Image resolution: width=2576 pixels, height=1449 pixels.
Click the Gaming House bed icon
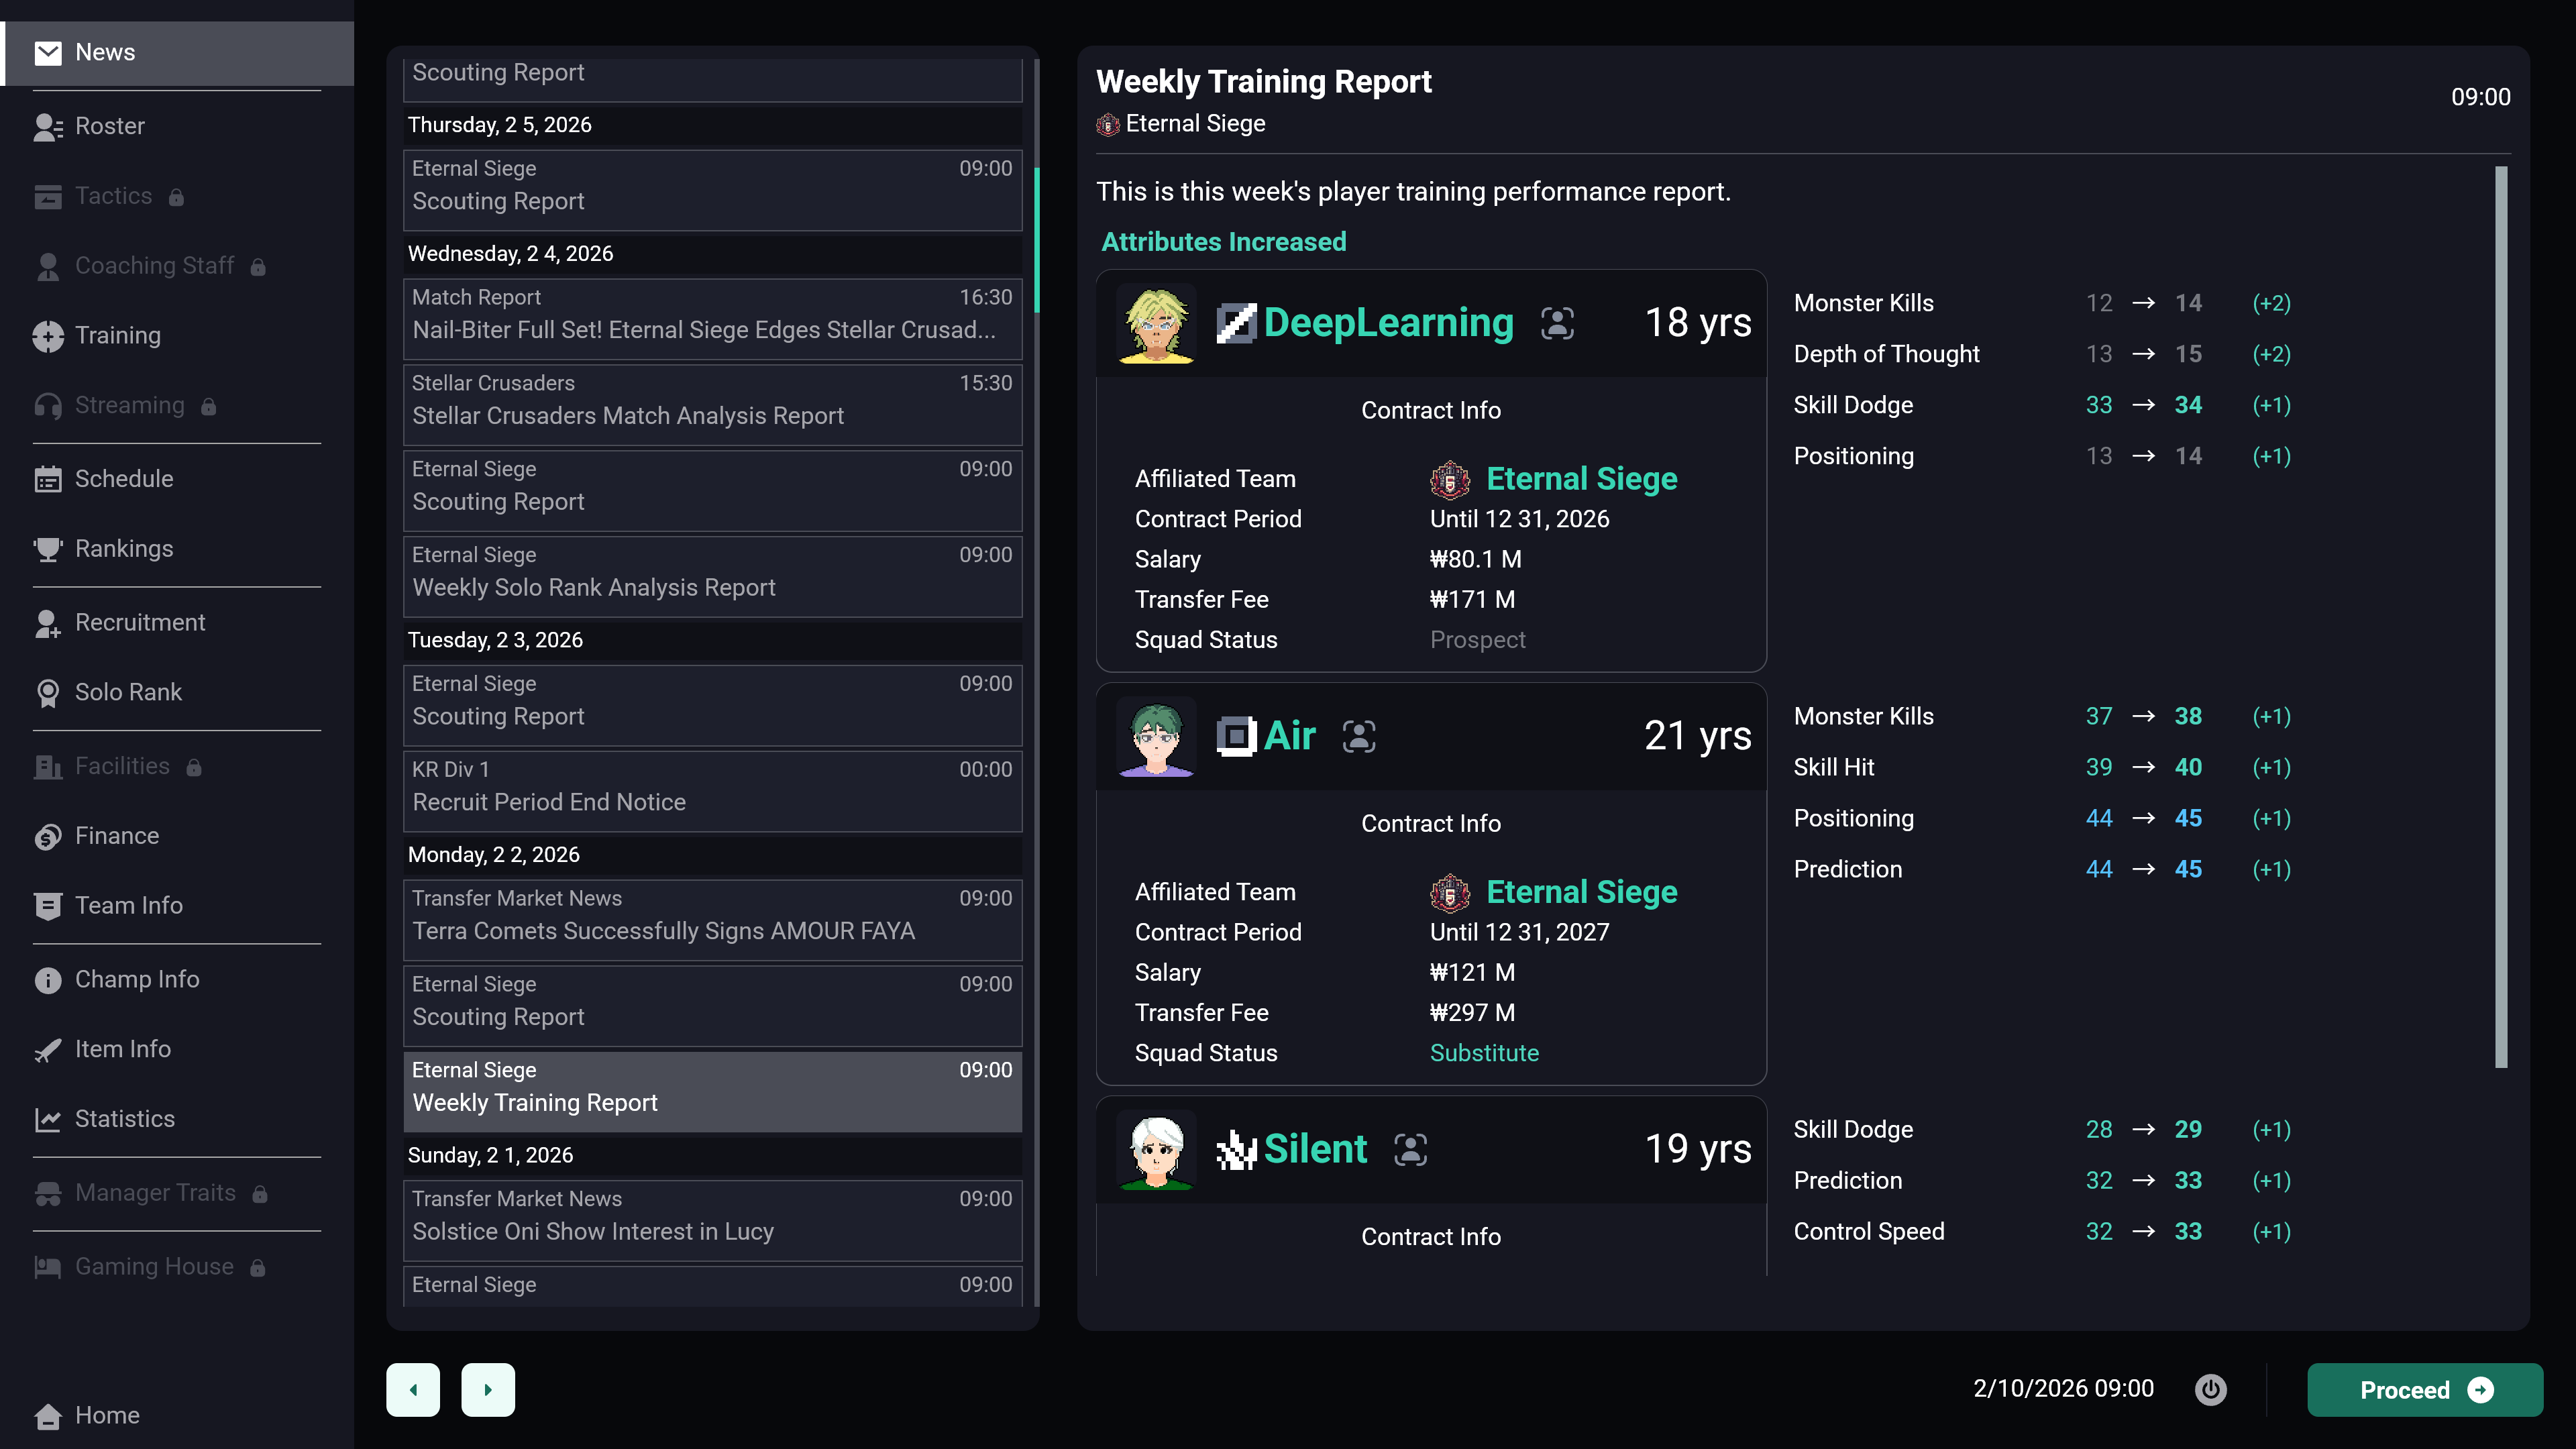(x=48, y=1267)
